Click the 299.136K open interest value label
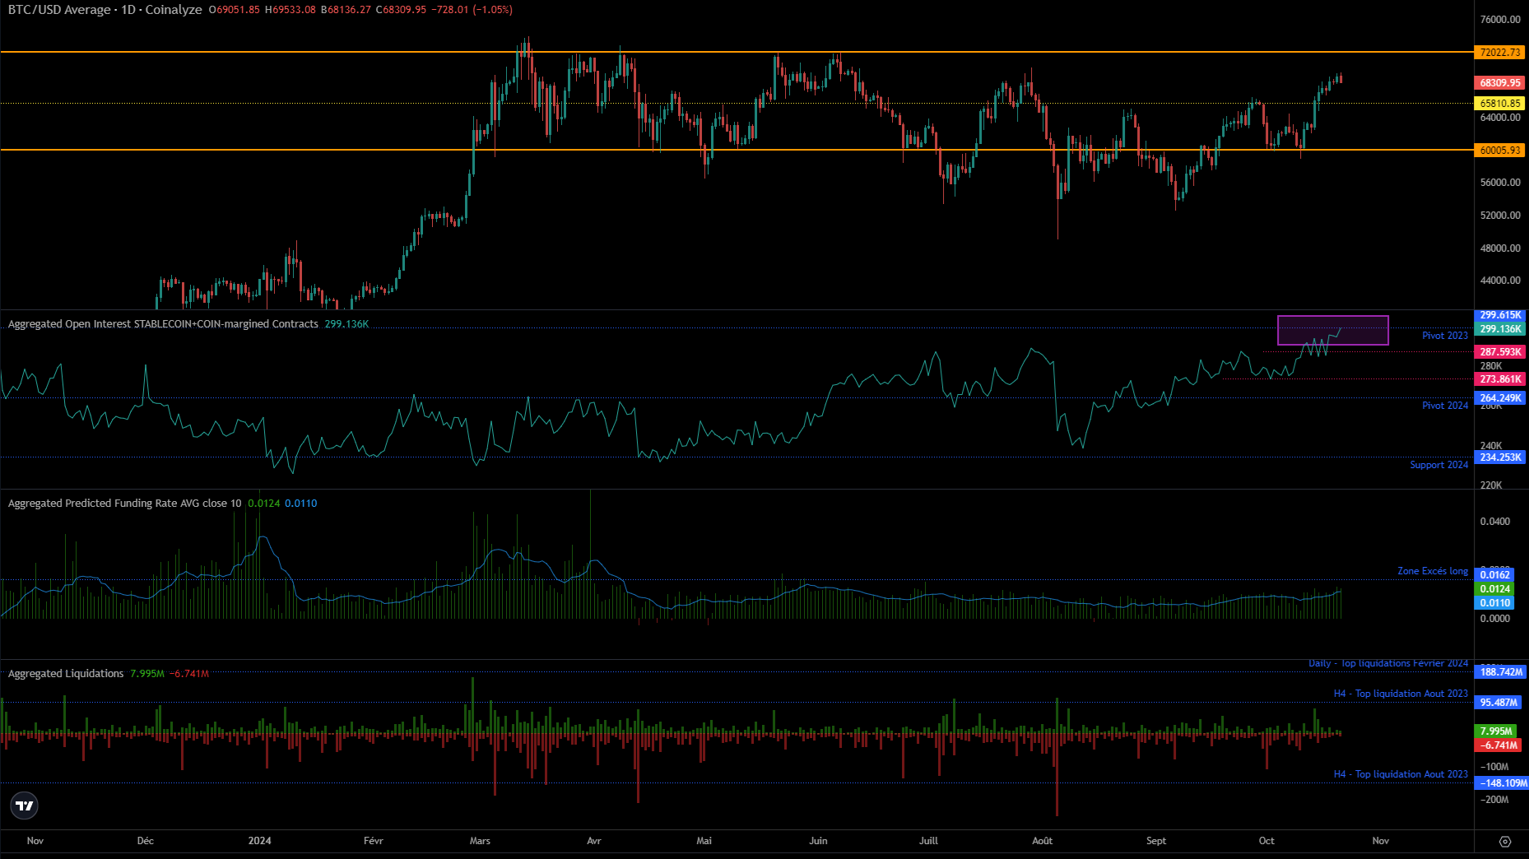Image resolution: width=1529 pixels, height=859 pixels. (1500, 329)
